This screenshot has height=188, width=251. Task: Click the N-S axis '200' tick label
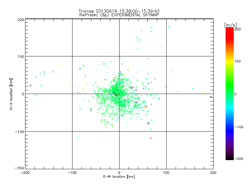(x=21, y=20)
